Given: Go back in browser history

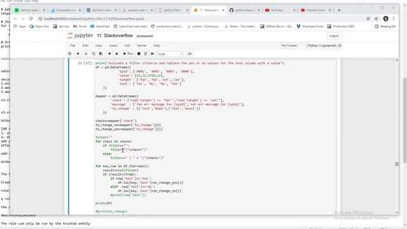Looking at the screenshot, I should [x=15, y=18].
